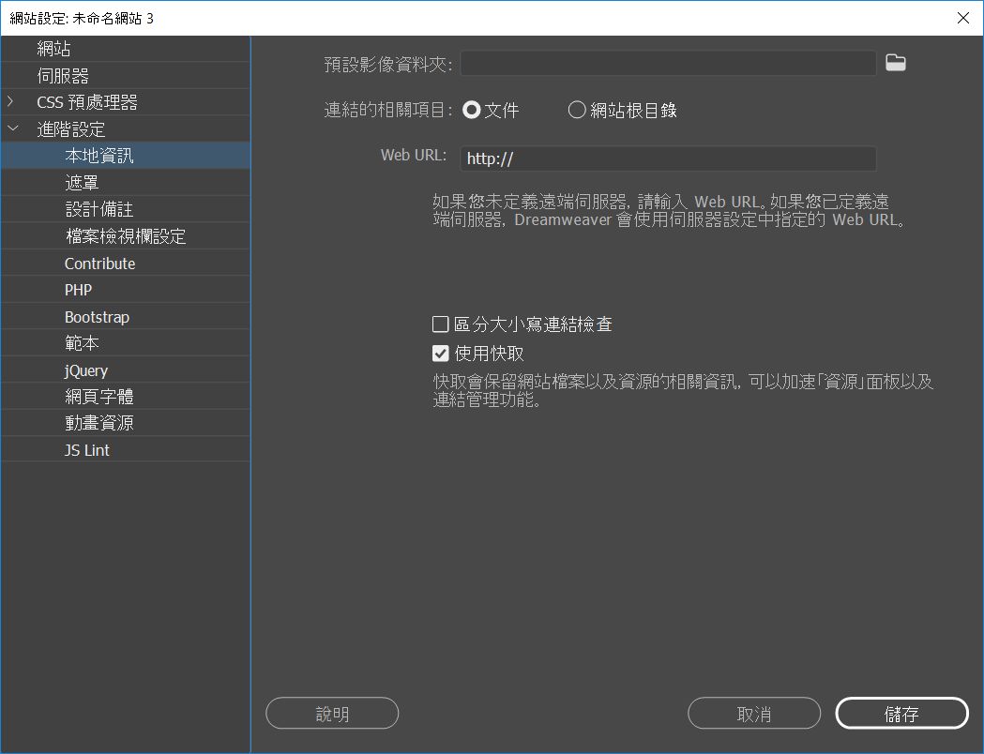Image resolution: width=984 pixels, height=754 pixels.
Task: Open the JS Lint settings page
Action: [88, 448]
